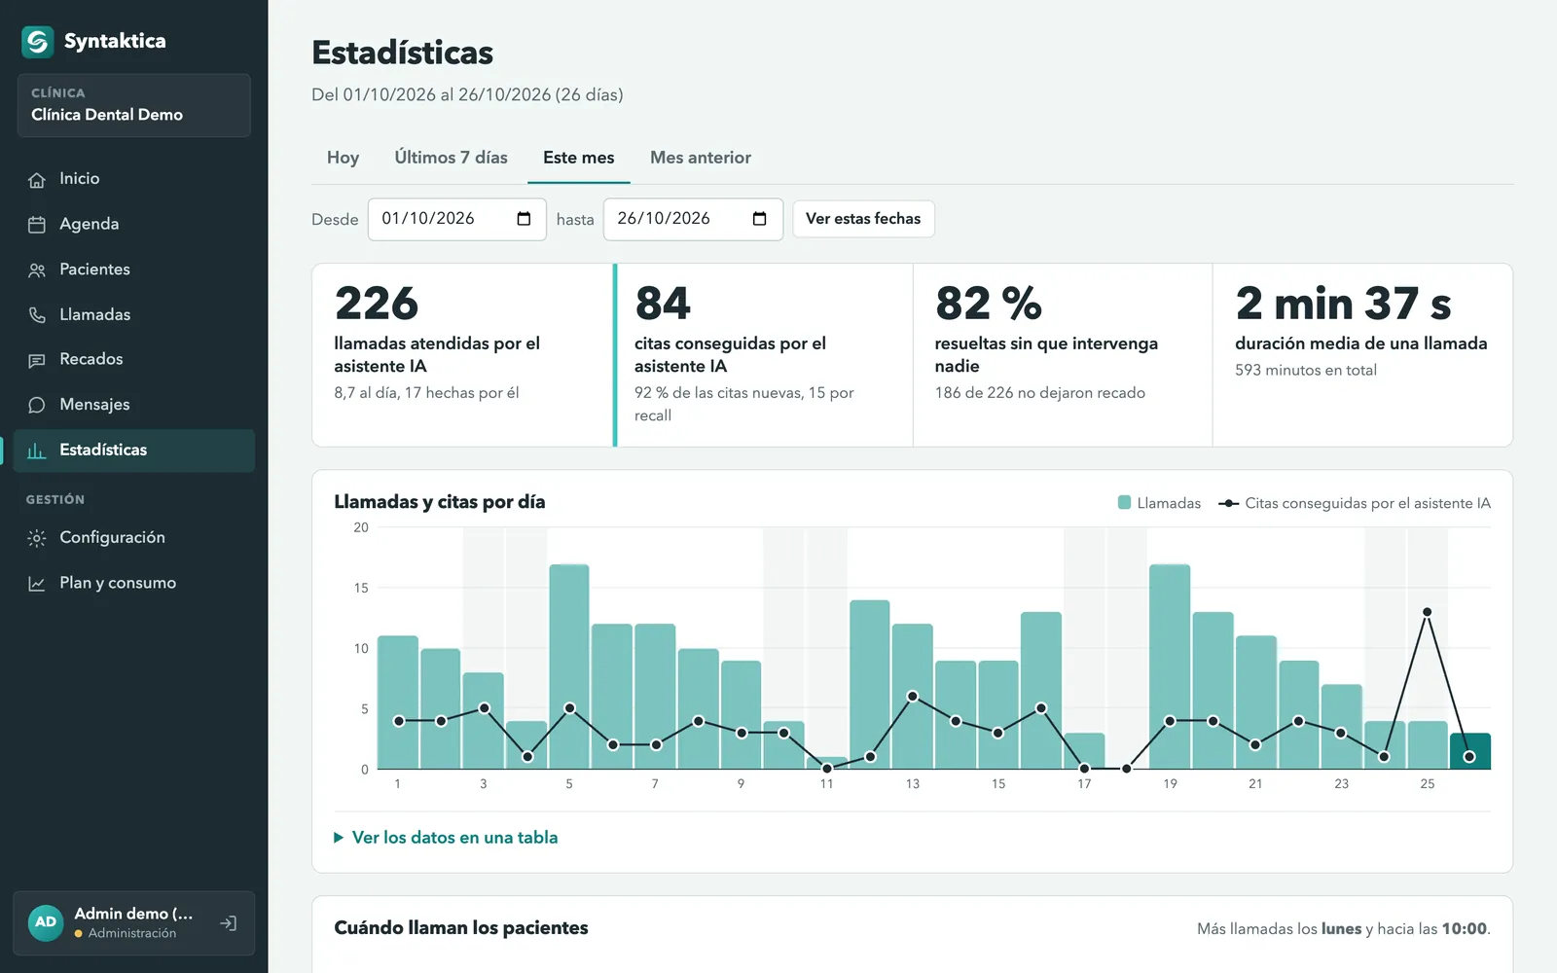
Task: Click the Ver estas fechas button
Action: pyautogui.click(x=863, y=219)
